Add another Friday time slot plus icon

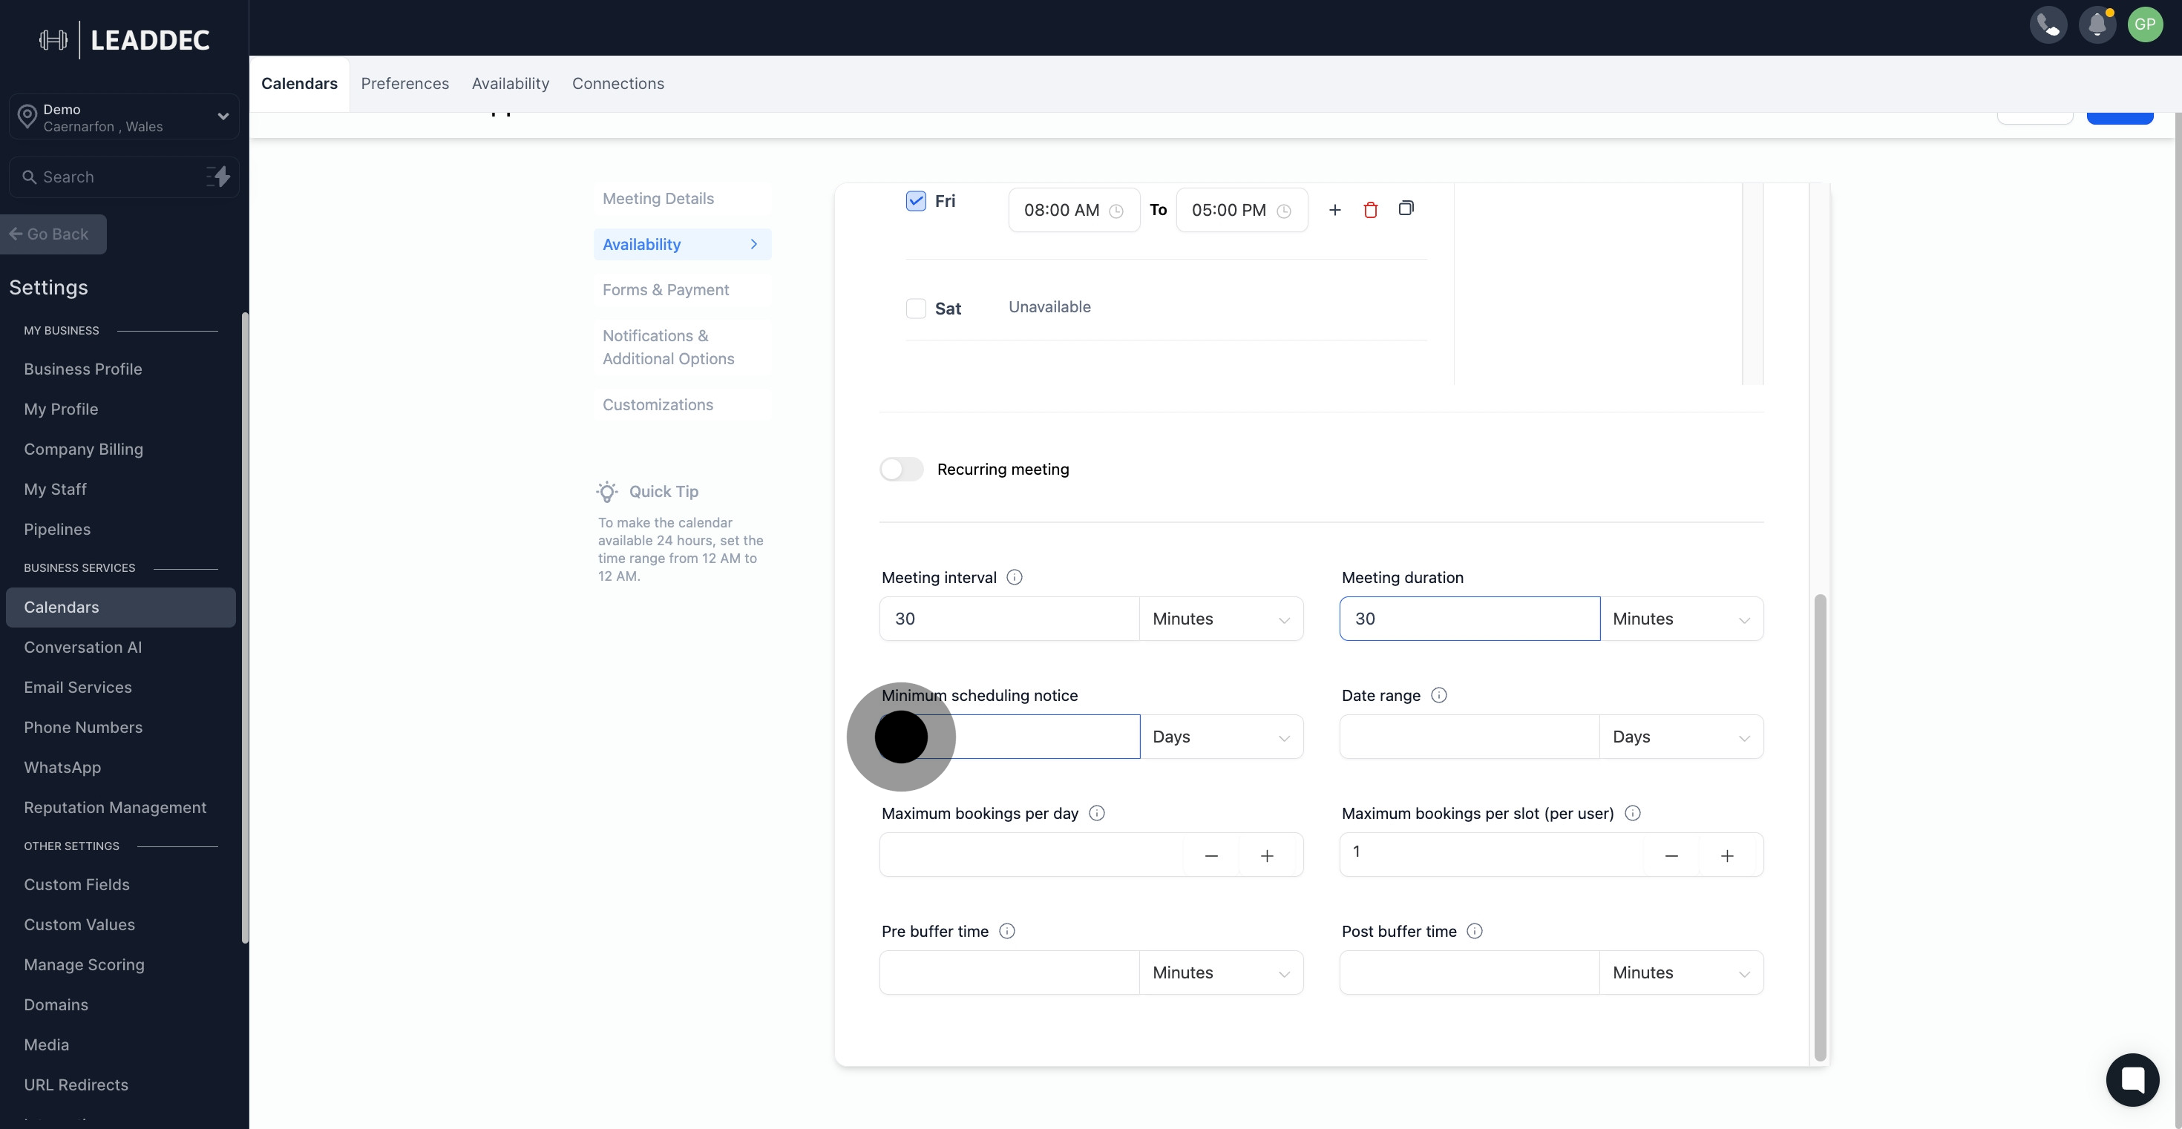pyautogui.click(x=1334, y=210)
